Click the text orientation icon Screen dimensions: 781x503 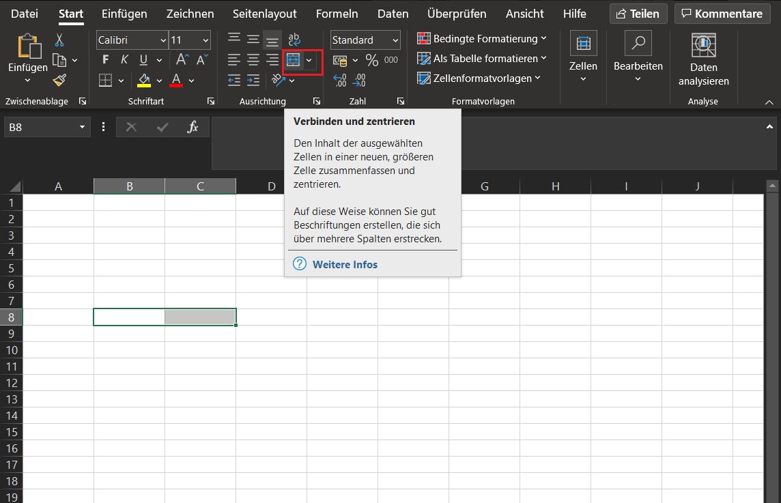click(x=278, y=80)
